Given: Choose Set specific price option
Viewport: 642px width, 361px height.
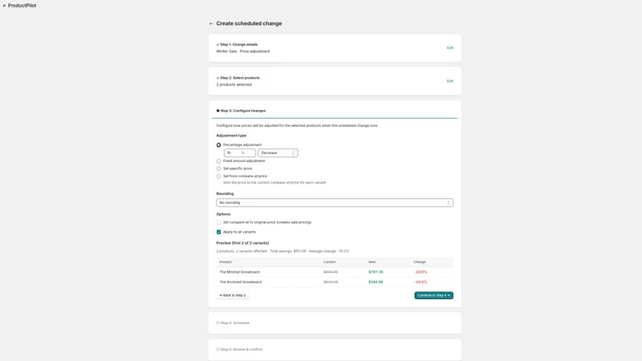Looking at the screenshot, I should pyautogui.click(x=218, y=168).
